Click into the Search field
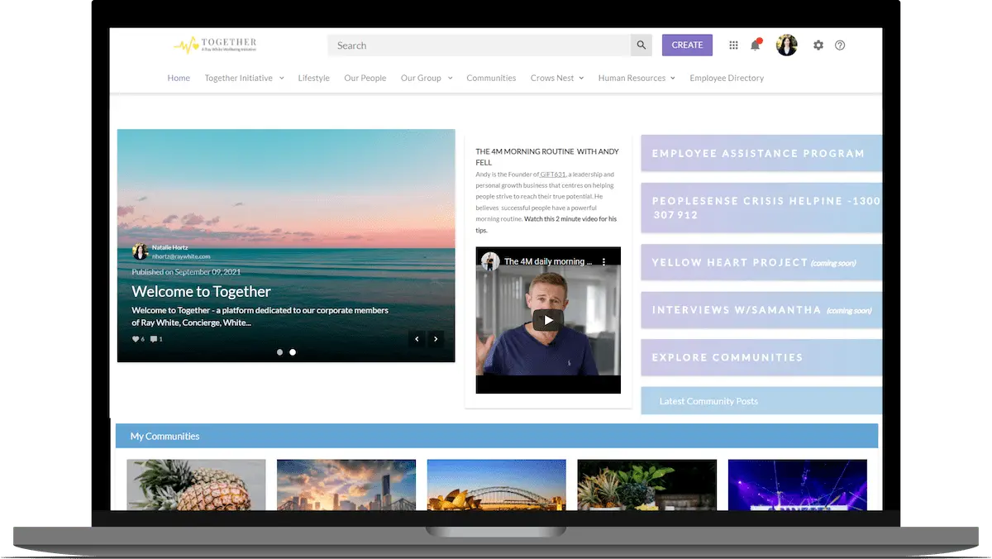The width and height of the screenshot is (992, 559). tap(479, 45)
